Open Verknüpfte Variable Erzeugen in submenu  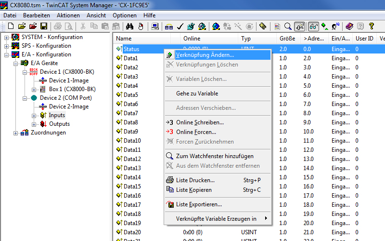click(x=218, y=219)
